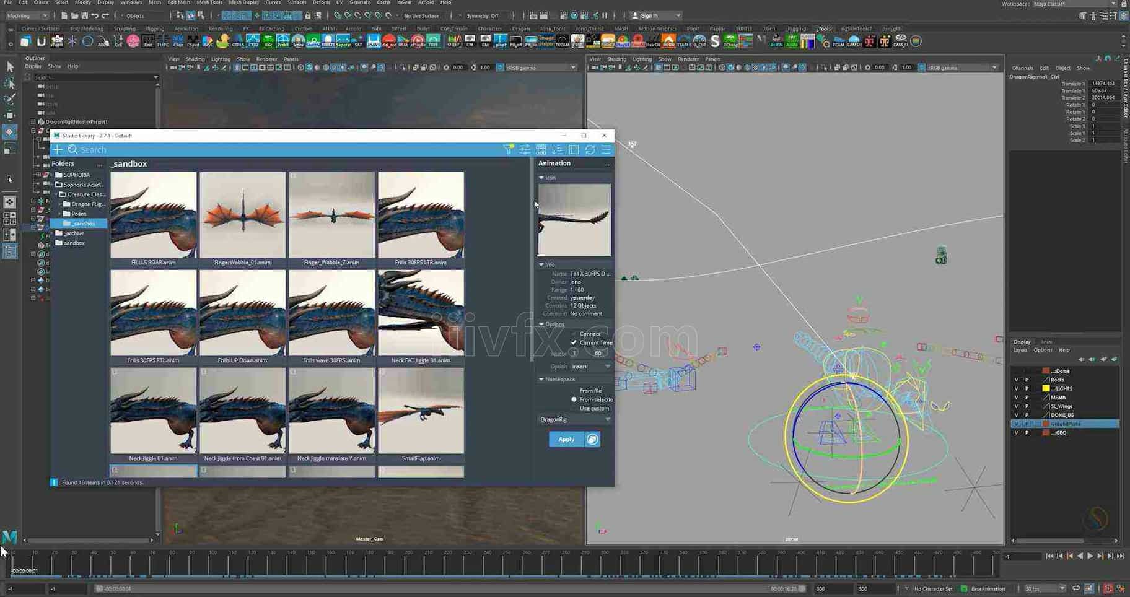The height and width of the screenshot is (597, 1130).
Task: Toggle visibility V of the DOME_BG layer
Action: coord(1016,415)
